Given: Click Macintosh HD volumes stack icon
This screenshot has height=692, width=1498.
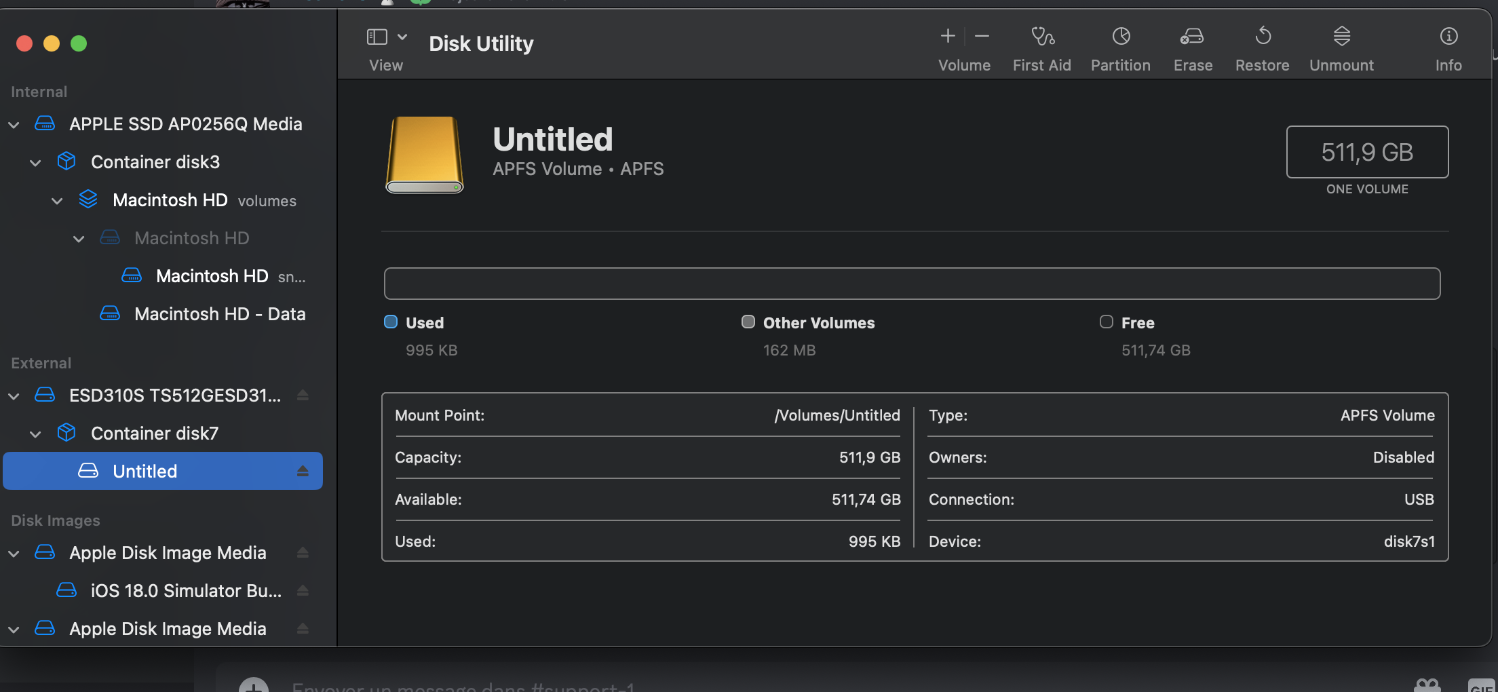Looking at the screenshot, I should (x=88, y=199).
